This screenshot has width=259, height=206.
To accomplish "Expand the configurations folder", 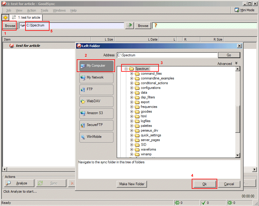I will tap(132, 88).
